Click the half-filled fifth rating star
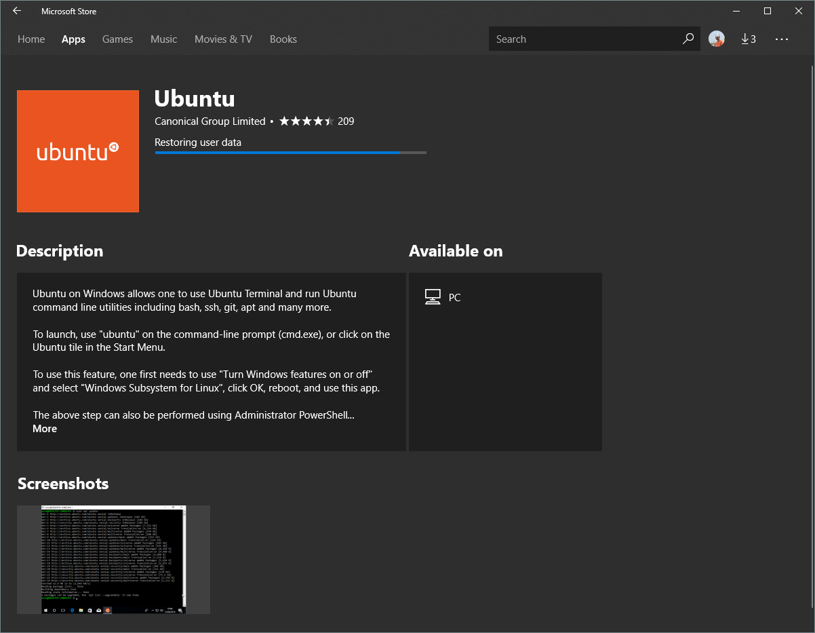 [x=330, y=120]
